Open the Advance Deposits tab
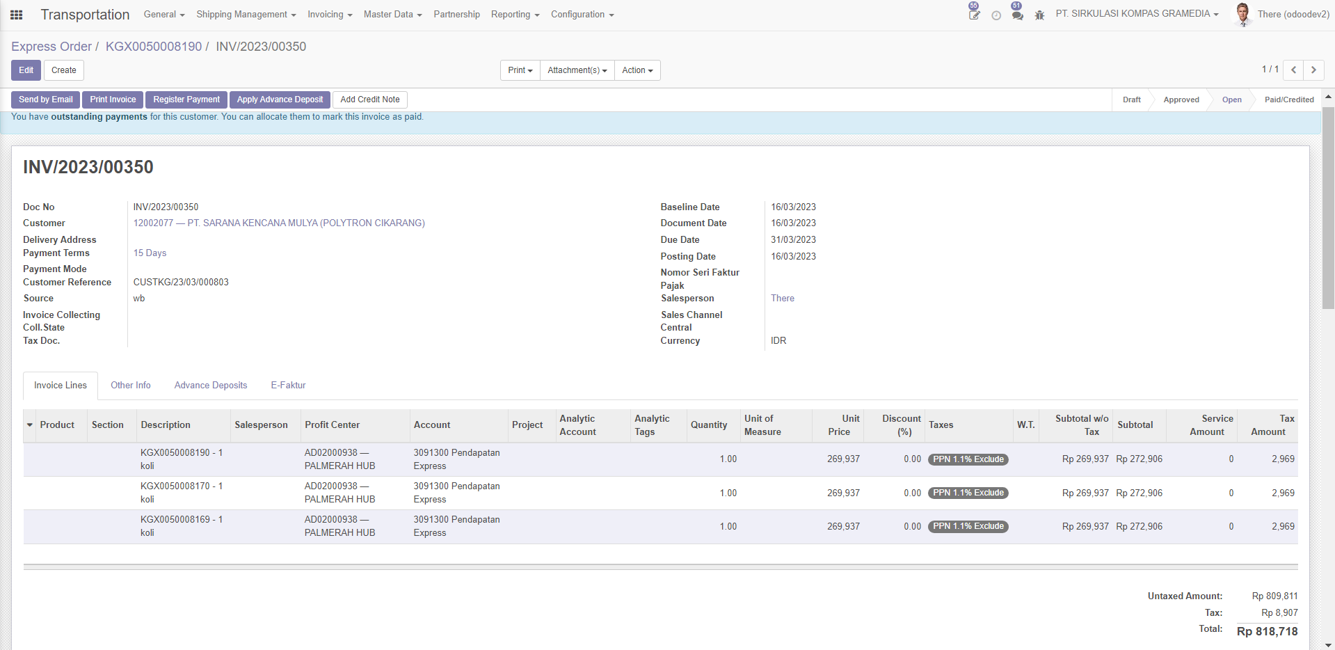Screen dimensions: 1335x650 click(x=211, y=386)
